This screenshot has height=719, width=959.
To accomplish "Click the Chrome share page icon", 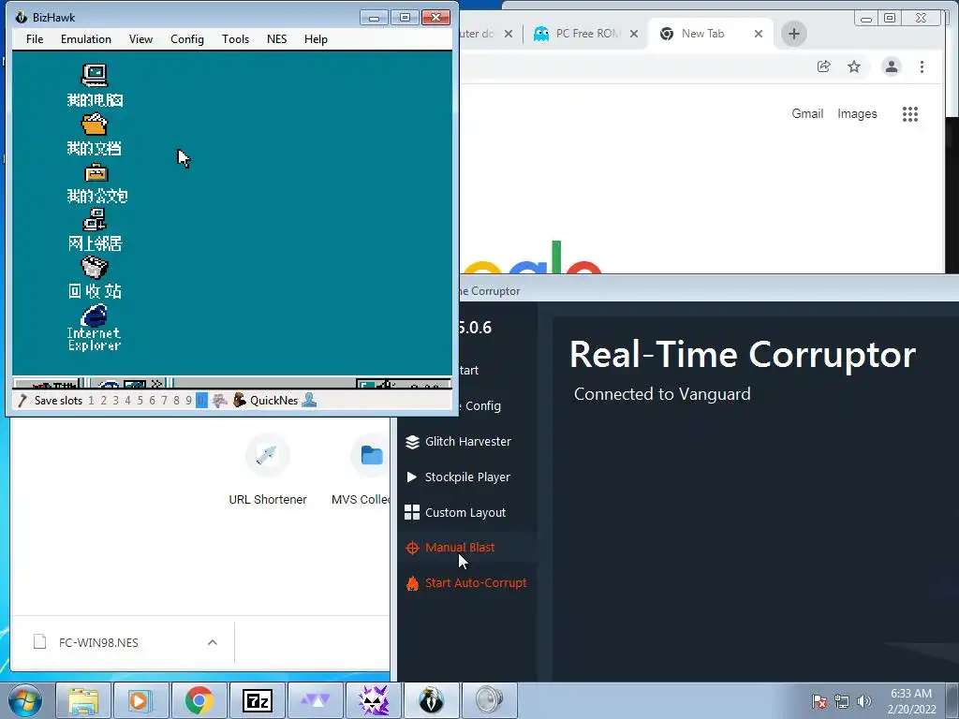I will pos(824,66).
